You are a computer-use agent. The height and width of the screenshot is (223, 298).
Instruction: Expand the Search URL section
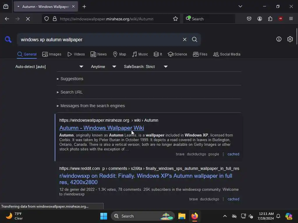pos(70,92)
